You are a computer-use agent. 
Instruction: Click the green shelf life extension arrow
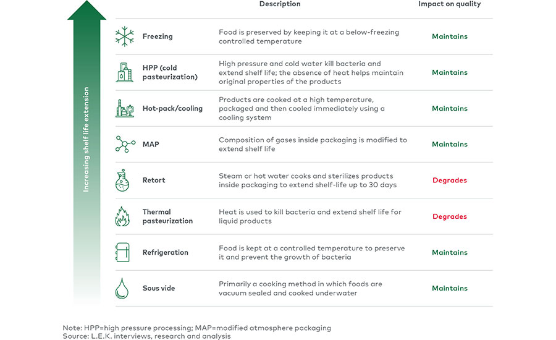(x=86, y=153)
